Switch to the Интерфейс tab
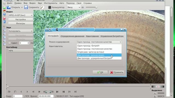Screen dimensions: 175x98 53,36
